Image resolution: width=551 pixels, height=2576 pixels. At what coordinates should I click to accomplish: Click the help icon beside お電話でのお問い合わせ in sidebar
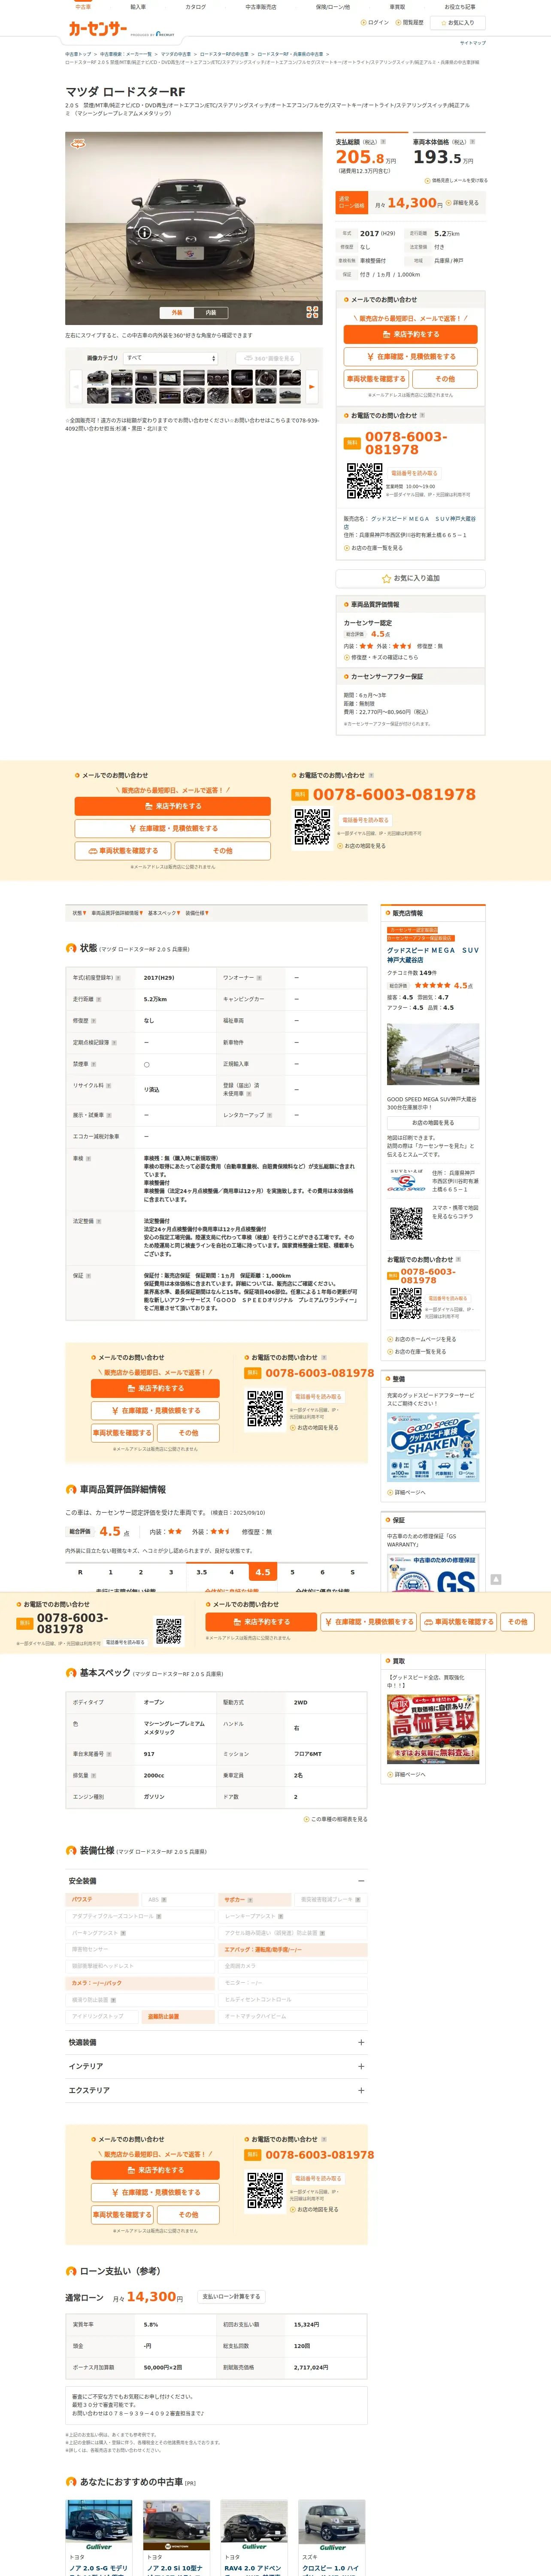(422, 415)
